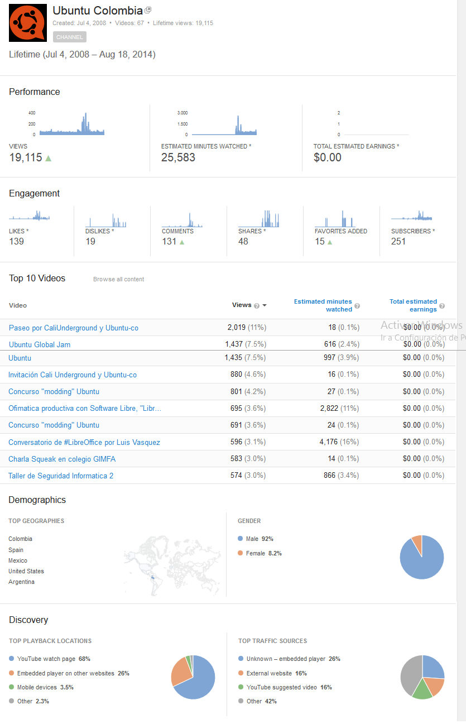Click the orange External website legend dot
Image resolution: width=466 pixels, height=724 pixels.
pos(241,673)
